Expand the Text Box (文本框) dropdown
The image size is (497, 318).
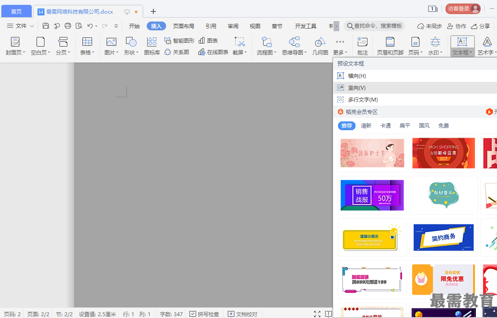[x=463, y=52]
